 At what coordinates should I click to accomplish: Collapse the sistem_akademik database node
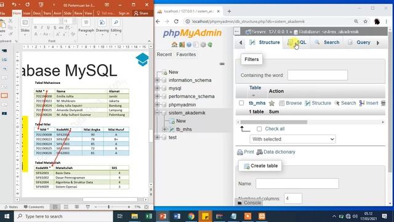(158, 113)
